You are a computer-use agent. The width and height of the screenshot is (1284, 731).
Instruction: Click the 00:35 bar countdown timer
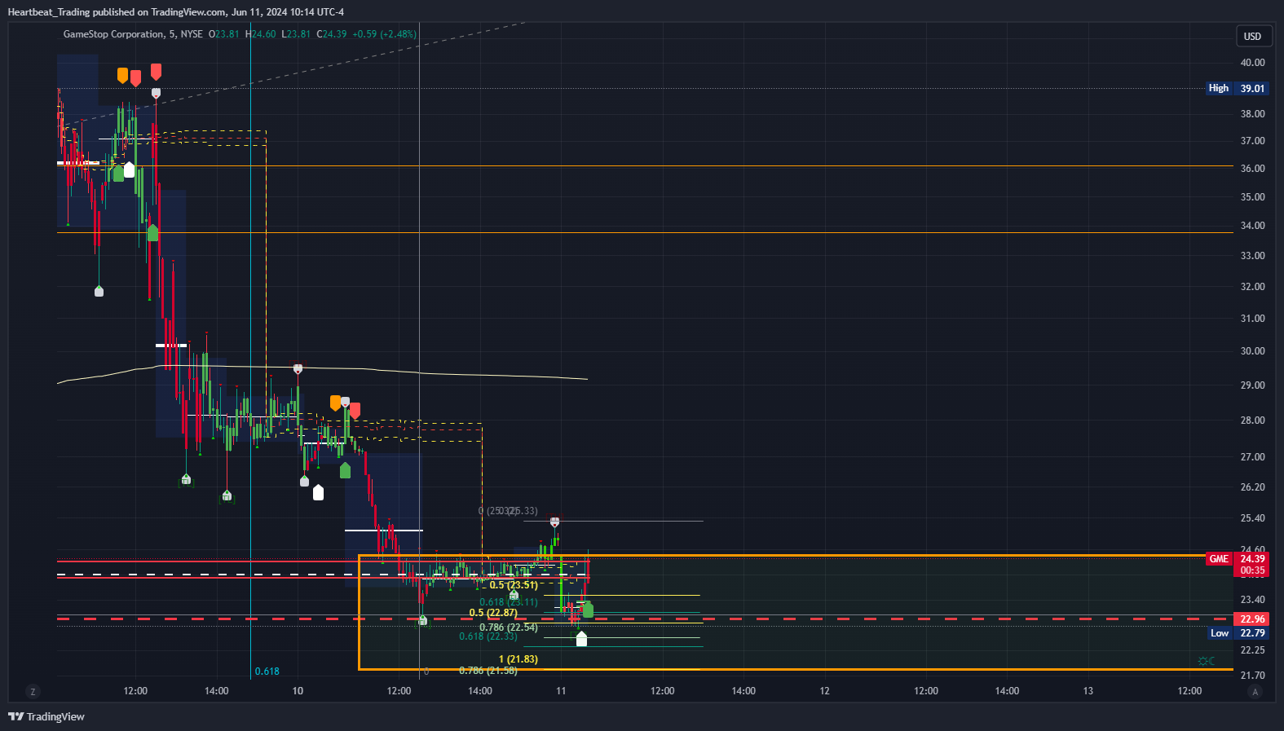(x=1252, y=570)
